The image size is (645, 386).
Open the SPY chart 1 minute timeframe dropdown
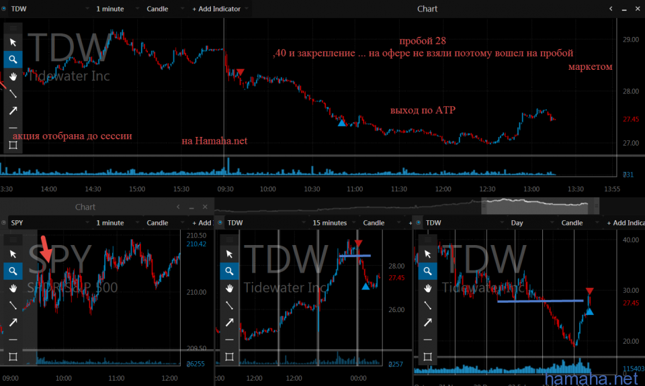[x=116, y=223]
